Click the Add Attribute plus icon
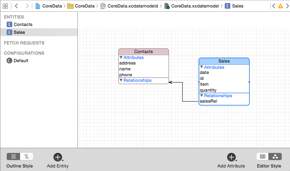The image size is (290, 171). pos(231,157)
